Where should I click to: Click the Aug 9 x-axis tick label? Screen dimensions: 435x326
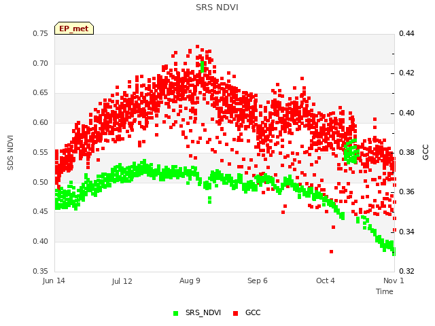click(x=190, y=280)
